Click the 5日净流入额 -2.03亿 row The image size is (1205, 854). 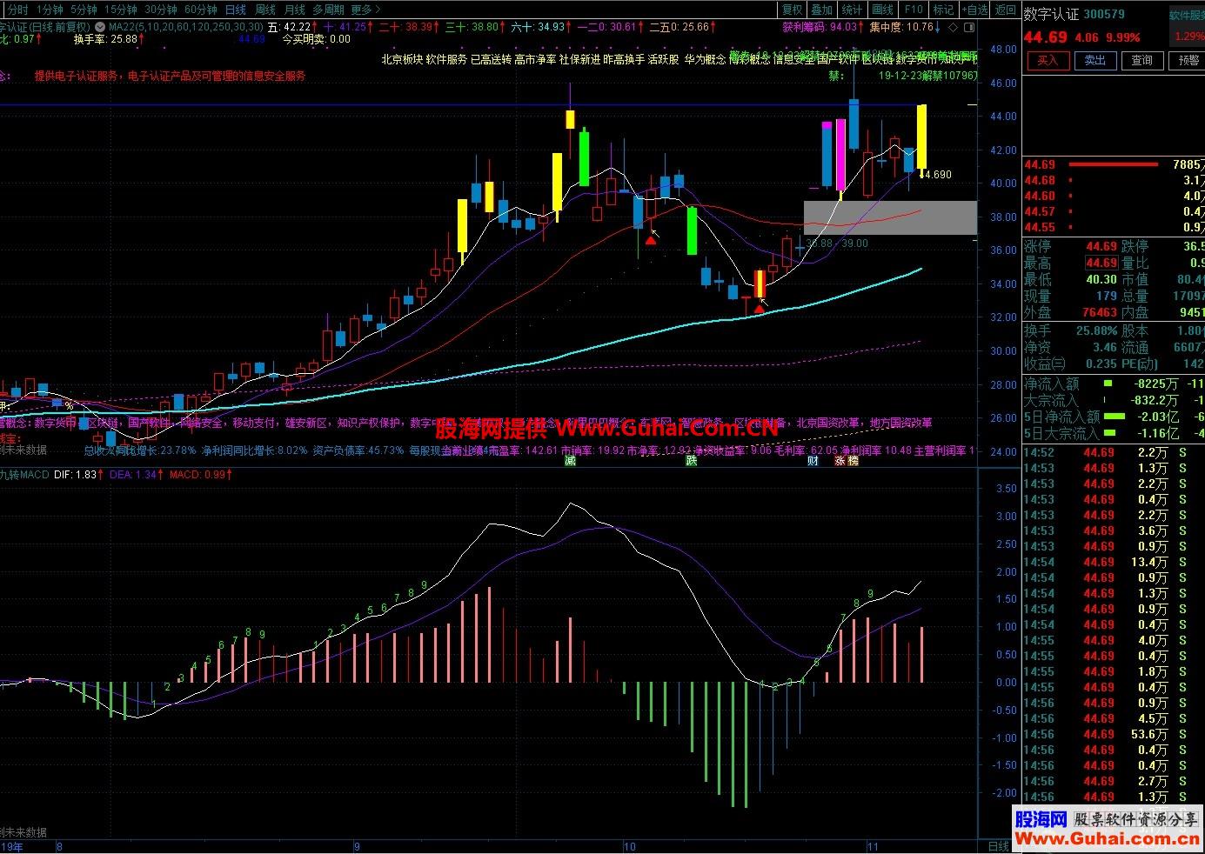pyautogui.click(x=1114, y=417)
